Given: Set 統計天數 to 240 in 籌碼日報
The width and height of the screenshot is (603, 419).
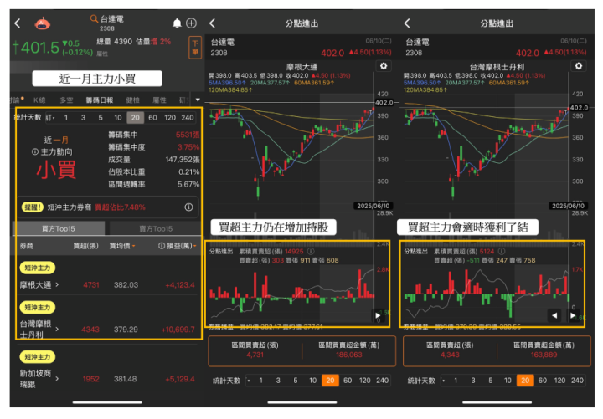Looking at the screenshot, I should (x=188, y=118).
